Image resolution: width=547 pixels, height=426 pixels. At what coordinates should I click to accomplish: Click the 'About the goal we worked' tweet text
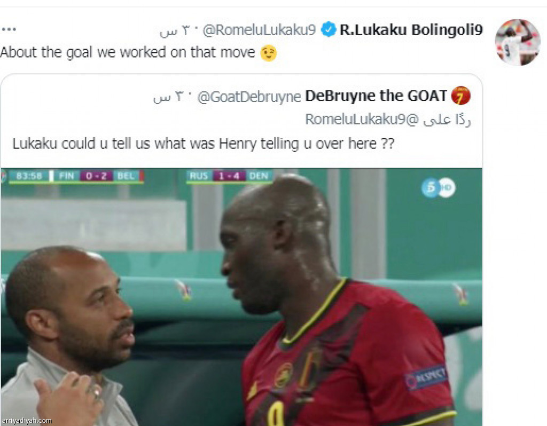coord(128,53)
